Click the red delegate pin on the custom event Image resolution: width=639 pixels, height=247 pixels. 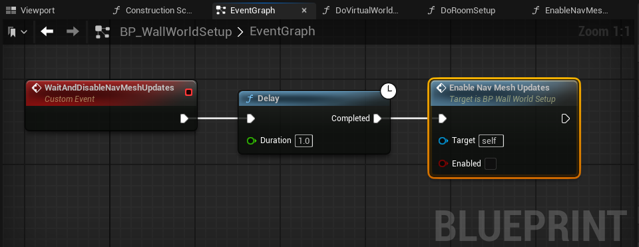(x=188, y=92)
